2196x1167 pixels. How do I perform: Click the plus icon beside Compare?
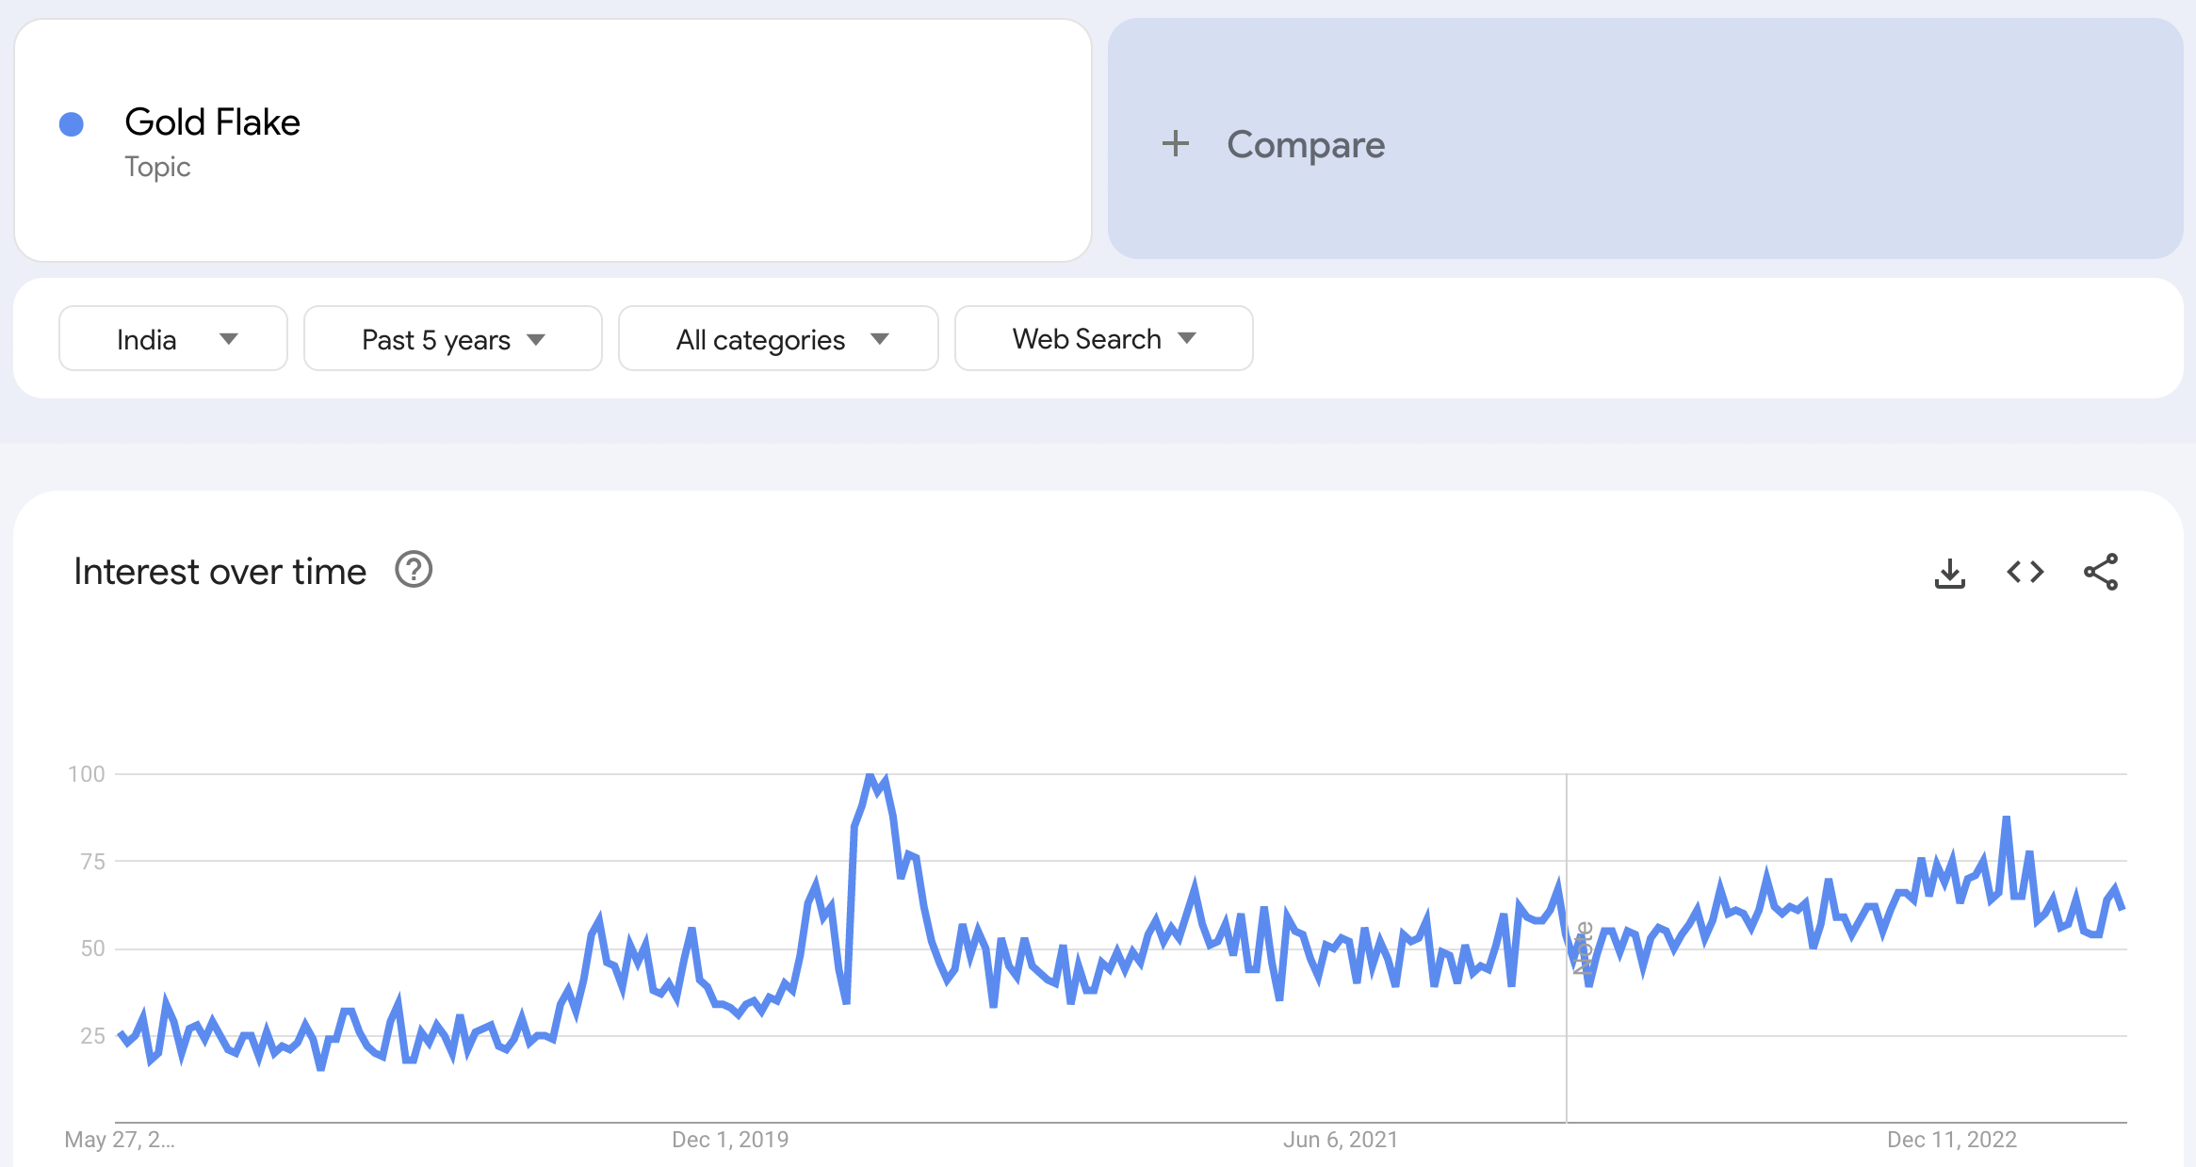coord(1176,144)
